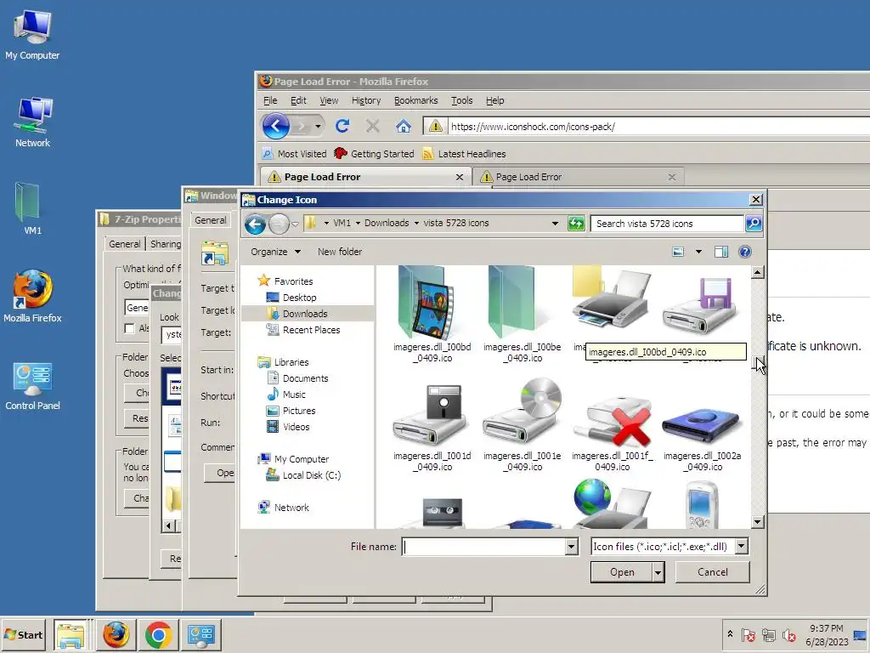Click Firefox Stop button
The image size is (870, 653).
click(373, 127)
